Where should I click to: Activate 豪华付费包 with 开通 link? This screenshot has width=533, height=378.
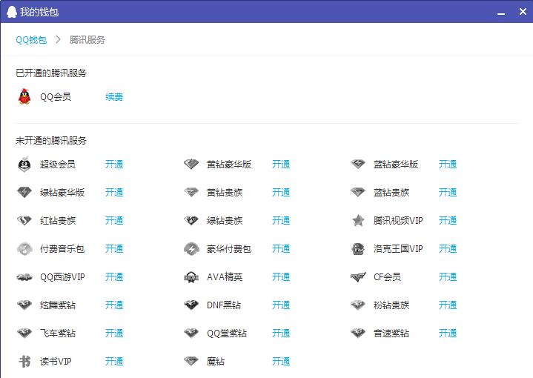coord(281,249)
